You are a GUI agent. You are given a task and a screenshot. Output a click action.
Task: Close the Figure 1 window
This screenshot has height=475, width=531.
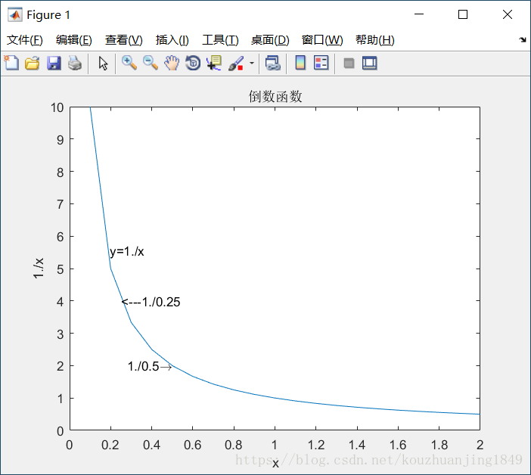[508, 14]
